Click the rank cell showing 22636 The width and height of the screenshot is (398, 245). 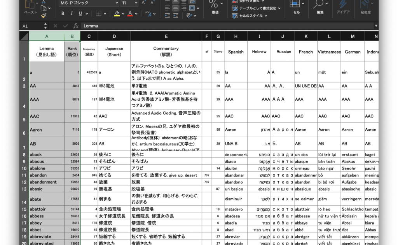point(72,155)
